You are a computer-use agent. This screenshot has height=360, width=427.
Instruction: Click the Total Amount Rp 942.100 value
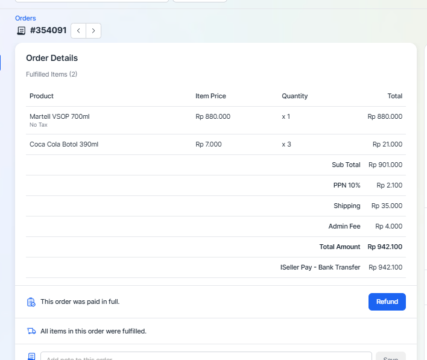click(x=385, y=247)
